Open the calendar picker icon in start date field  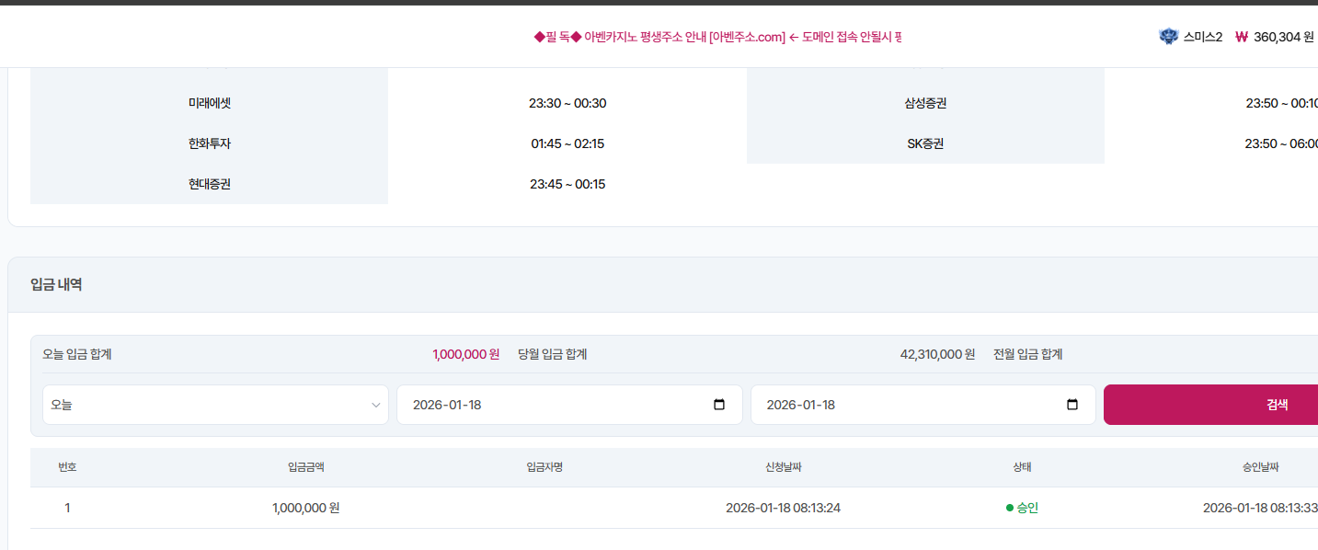pos(719,405)
